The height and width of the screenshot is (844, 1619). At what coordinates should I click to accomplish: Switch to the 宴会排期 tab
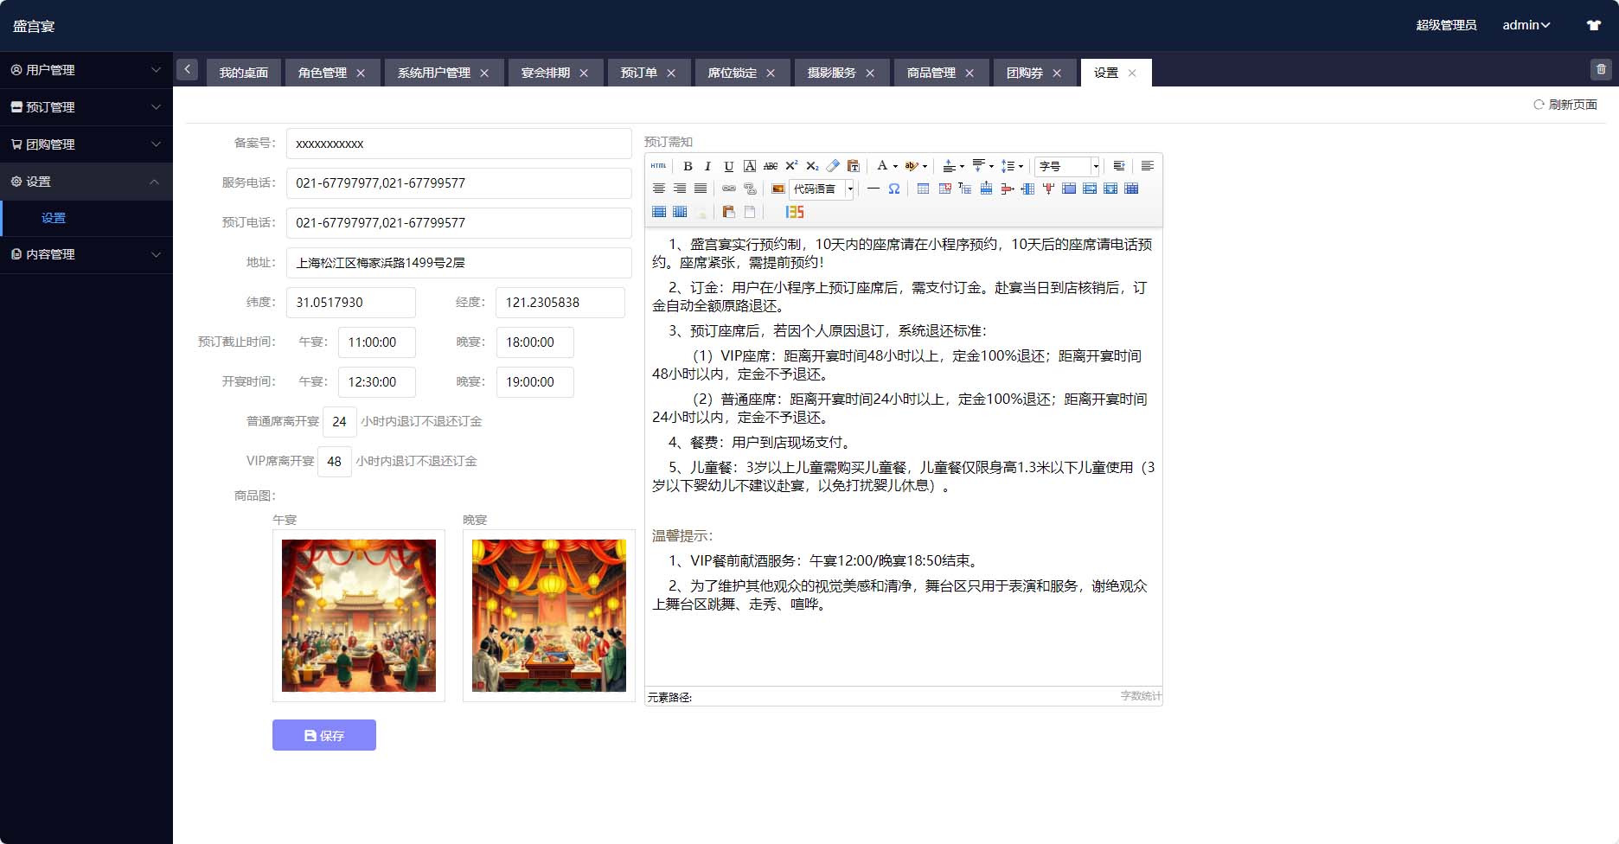[x=546, y=73]
